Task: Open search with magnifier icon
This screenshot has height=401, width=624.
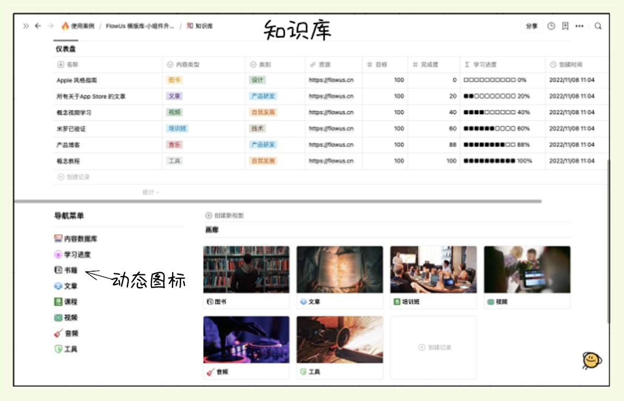Action: 598,26
